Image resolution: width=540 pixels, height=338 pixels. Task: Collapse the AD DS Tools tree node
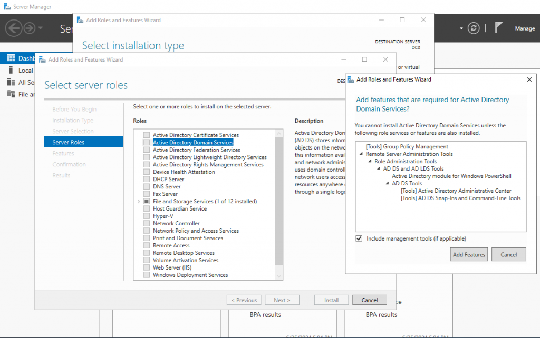[388, 184]
